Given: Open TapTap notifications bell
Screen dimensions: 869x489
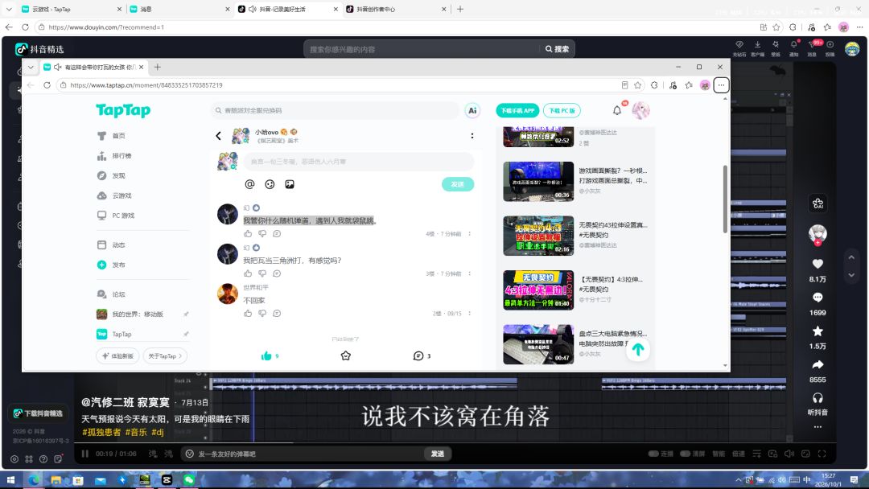Looking at the screenshot, I should 617,111.
